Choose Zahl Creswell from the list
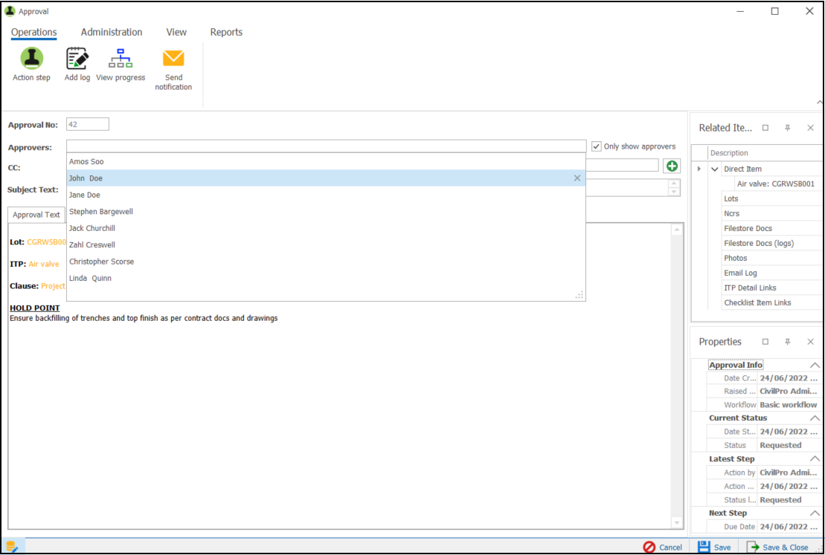 tap(326, 245)
